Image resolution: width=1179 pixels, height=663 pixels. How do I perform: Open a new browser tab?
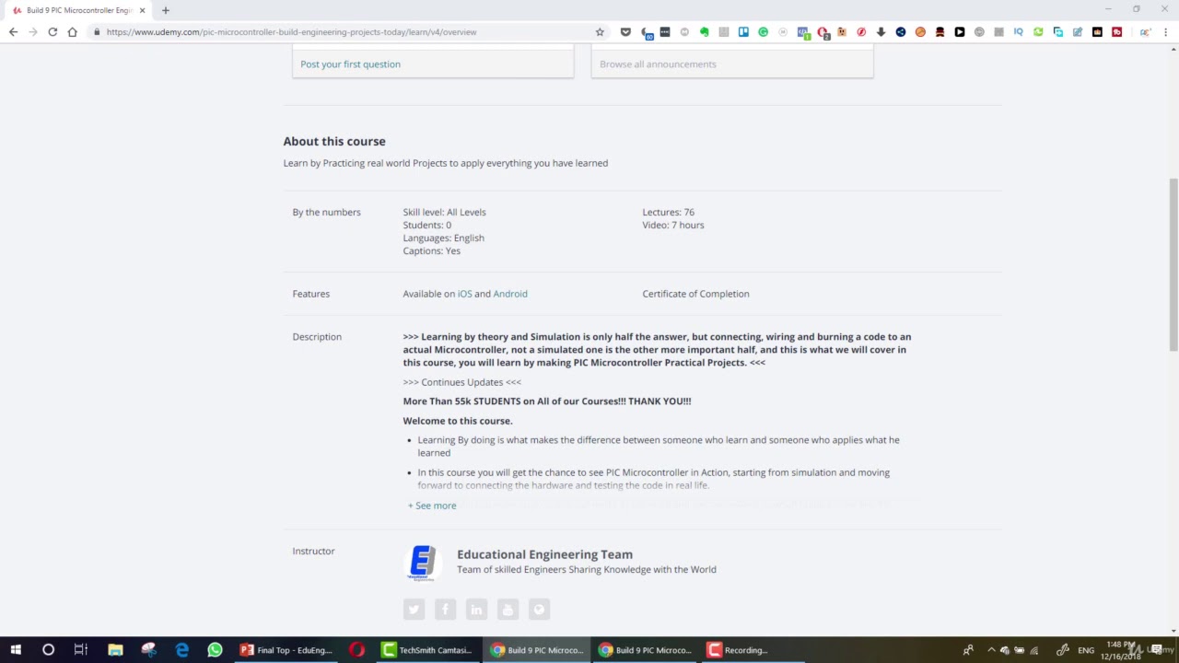tap(166, 10)
